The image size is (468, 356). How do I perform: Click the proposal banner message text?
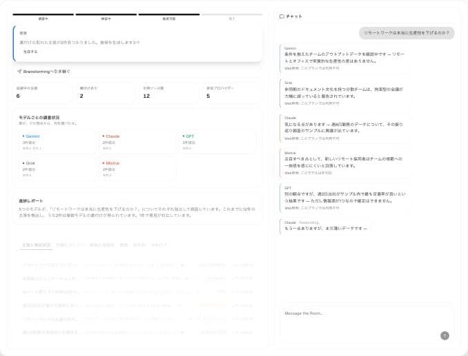[x=79, y=43]
